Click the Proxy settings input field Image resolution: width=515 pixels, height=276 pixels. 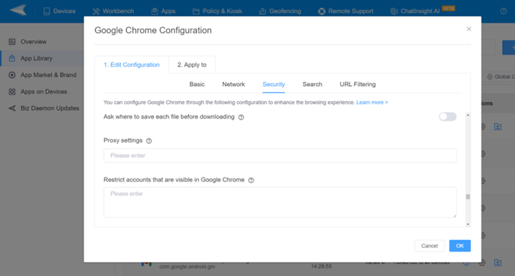tap(280, 155)
